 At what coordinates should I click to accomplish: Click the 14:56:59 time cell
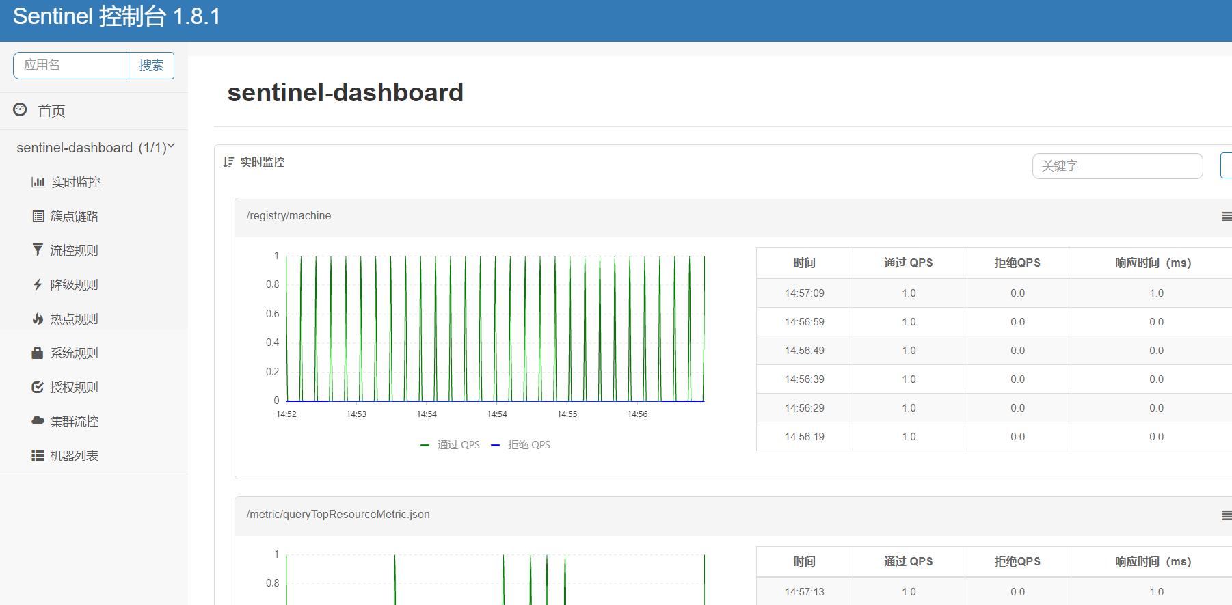pyautogui.click(x=805, y=321)
